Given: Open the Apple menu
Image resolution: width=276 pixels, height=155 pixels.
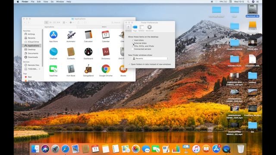Looking at the screenshot, I should 18,2.
